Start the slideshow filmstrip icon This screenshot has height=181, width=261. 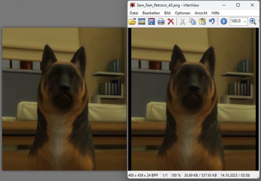[142, 21]
